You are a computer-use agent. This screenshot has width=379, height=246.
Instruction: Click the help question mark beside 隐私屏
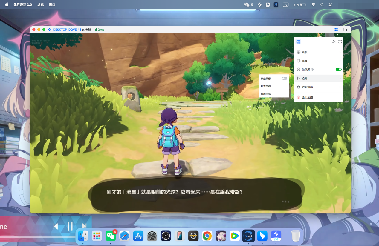312,70
